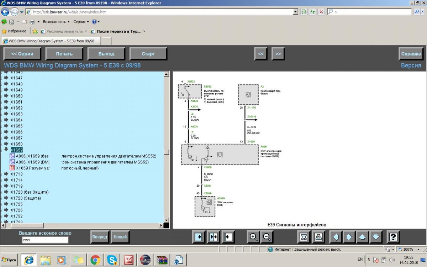Click the >> next page button
This screenshot has width=427, height=267.
pyautogui.click(x=278, y=54)
